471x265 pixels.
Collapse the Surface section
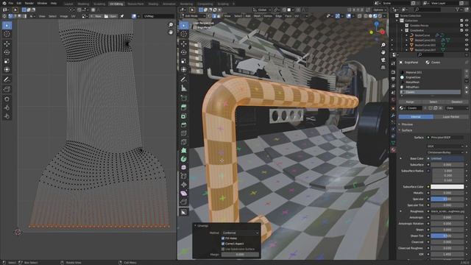coord(407,130)
